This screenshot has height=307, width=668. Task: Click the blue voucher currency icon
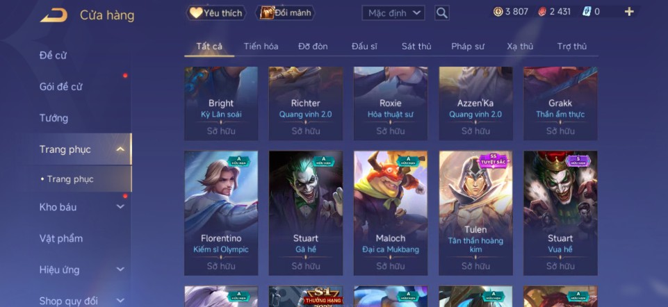tap(587, 12)
